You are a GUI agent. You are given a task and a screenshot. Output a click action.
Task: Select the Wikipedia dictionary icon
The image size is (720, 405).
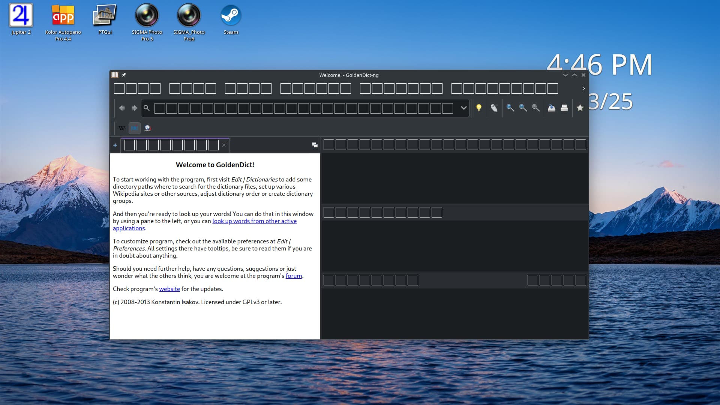(122, 128)
